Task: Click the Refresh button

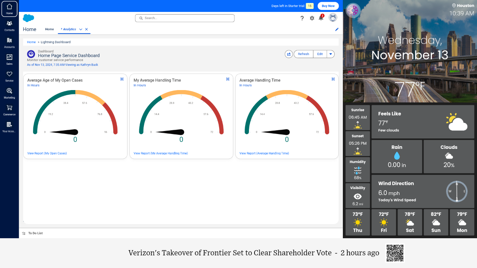Action: point(303,54)
